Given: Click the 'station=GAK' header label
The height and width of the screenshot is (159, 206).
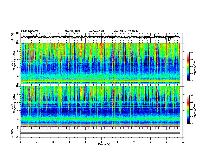Looking at the screenshot, I should (97, 31).
